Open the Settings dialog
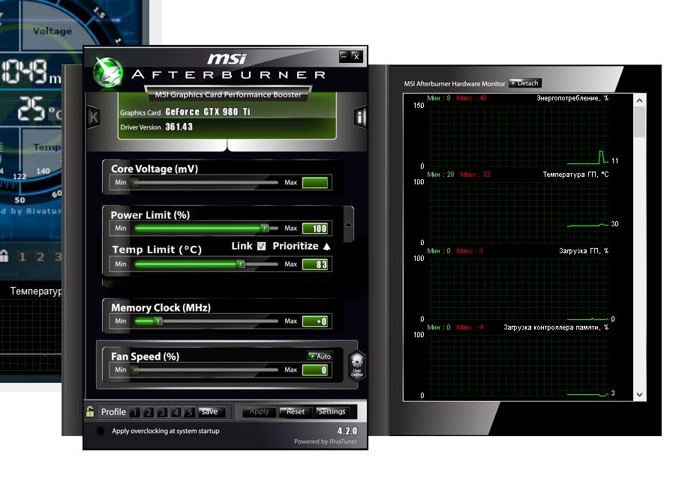The height and width of the screenshot is (499, 685). pyautogui.click(x=332, y=412)
